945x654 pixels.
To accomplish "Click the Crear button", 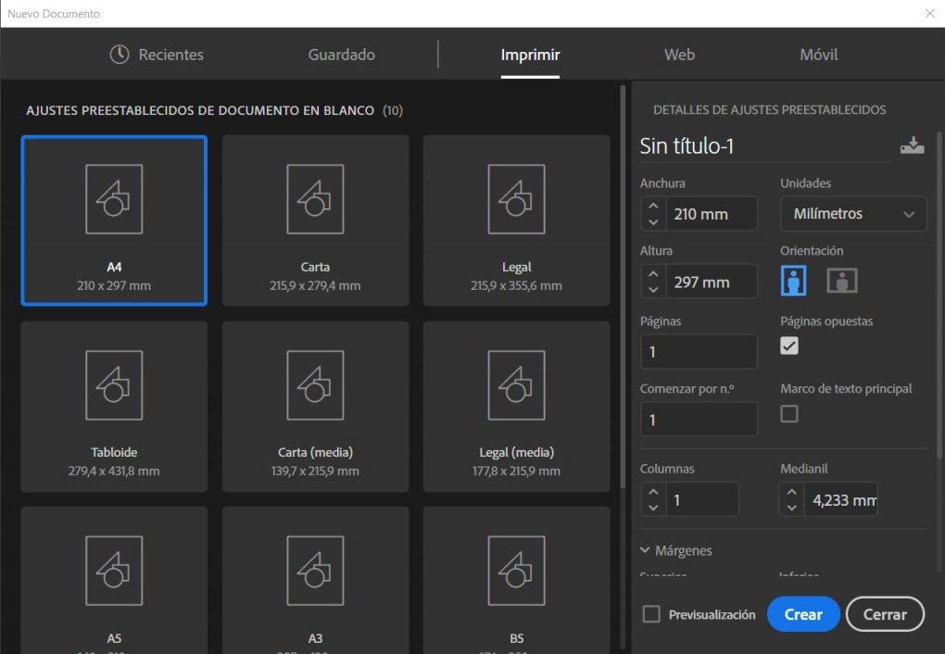I will pyautogui.click(x=803, y=614).
